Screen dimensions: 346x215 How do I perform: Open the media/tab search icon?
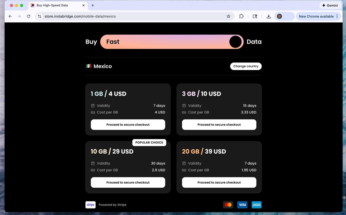click(x=255, y=16)
